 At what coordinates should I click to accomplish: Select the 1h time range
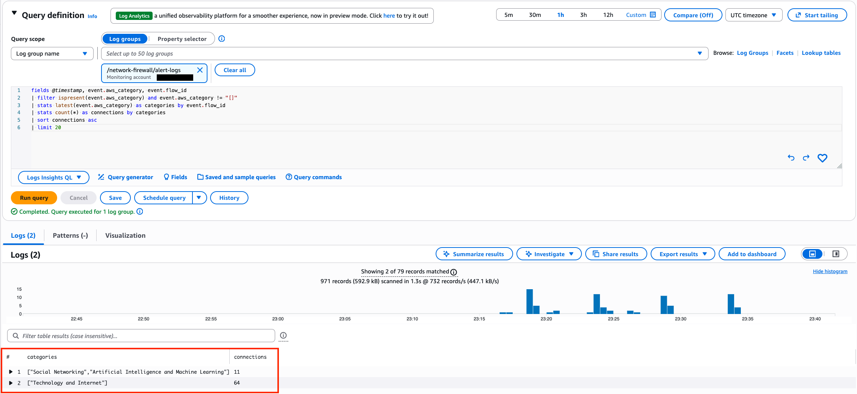click(x=560, y=15)
